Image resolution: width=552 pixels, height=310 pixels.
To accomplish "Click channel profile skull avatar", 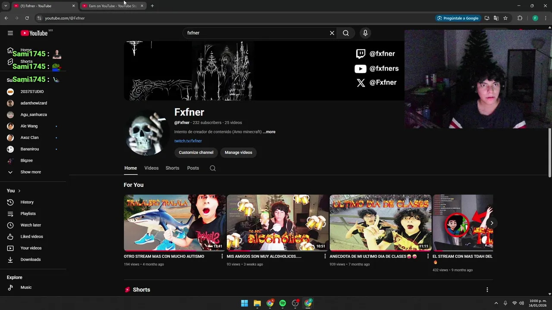I will 146,133.
